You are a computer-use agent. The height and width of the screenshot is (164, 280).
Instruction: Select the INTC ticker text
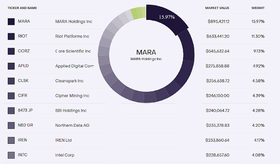tap(23, 155)
